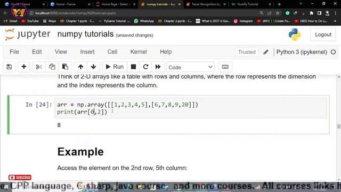The width and height of the screenshot is (341, 192).
Task: Open the Insert menu
Action: tap(87, 52)
